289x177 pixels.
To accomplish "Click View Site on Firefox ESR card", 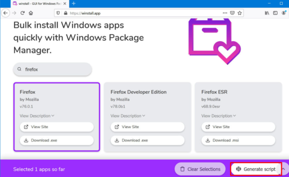I will (238, 127).
